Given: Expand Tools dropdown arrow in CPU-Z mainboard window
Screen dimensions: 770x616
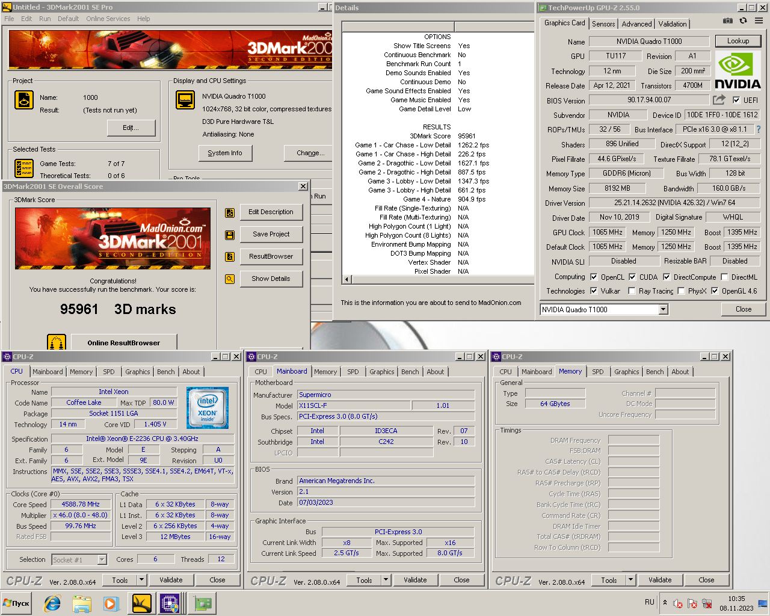Looking at the screenshot, I should pyautogui.click(x=386, y=580).
